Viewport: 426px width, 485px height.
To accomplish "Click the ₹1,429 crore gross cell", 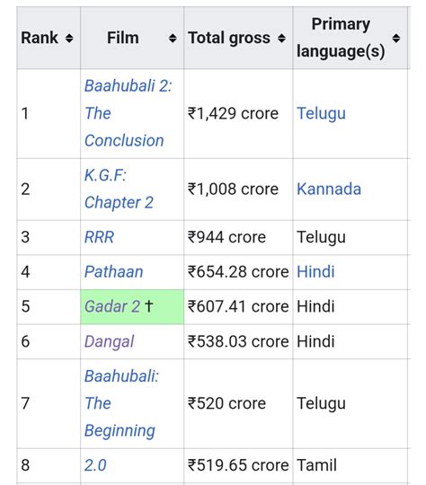I will click(238, 113).
